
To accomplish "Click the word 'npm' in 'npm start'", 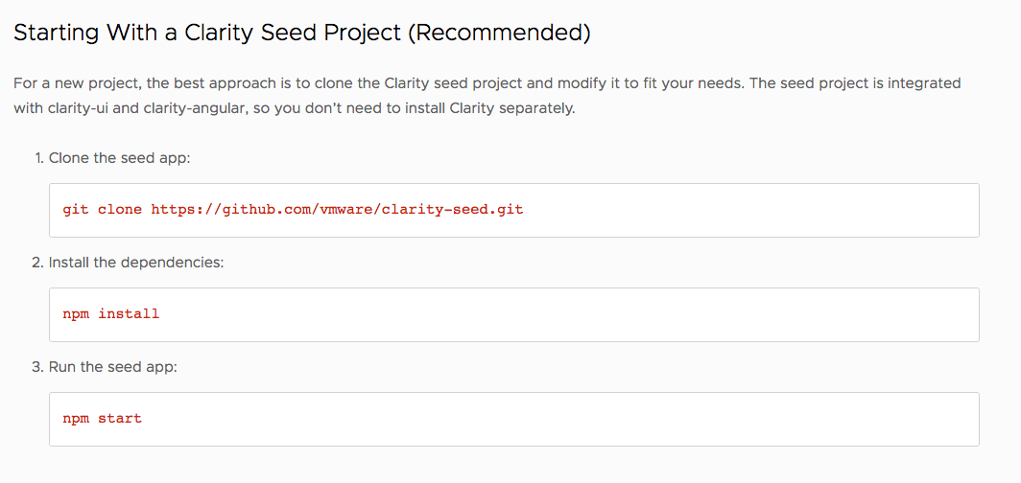I will point(76,419).
